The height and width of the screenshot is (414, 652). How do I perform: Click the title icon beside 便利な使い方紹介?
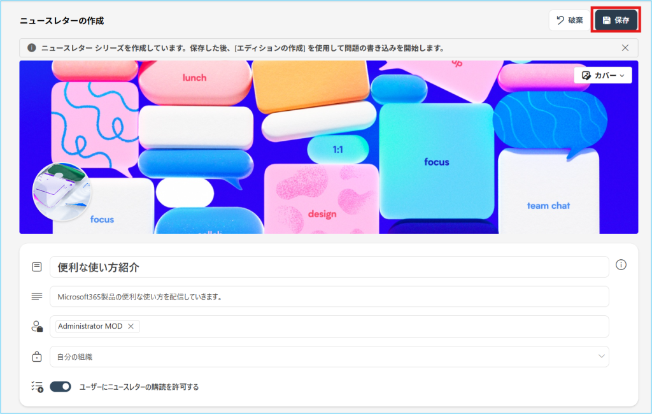(x=37, y=267)
